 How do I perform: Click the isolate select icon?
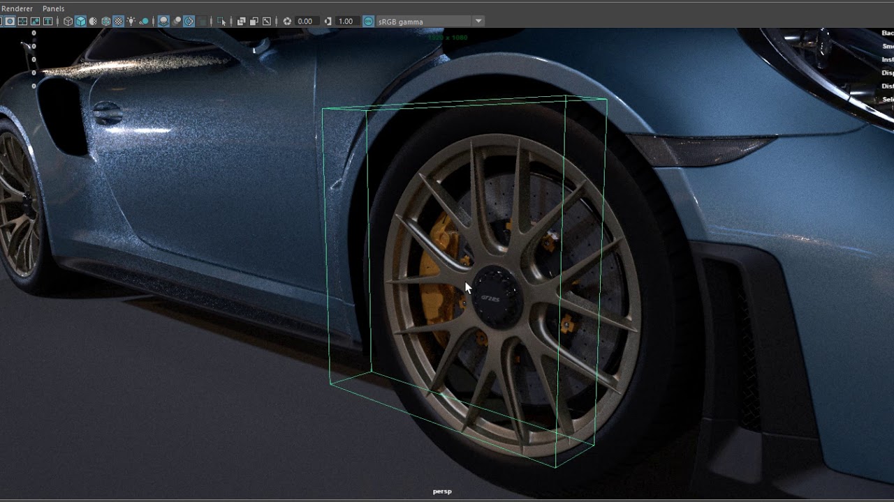221,22
